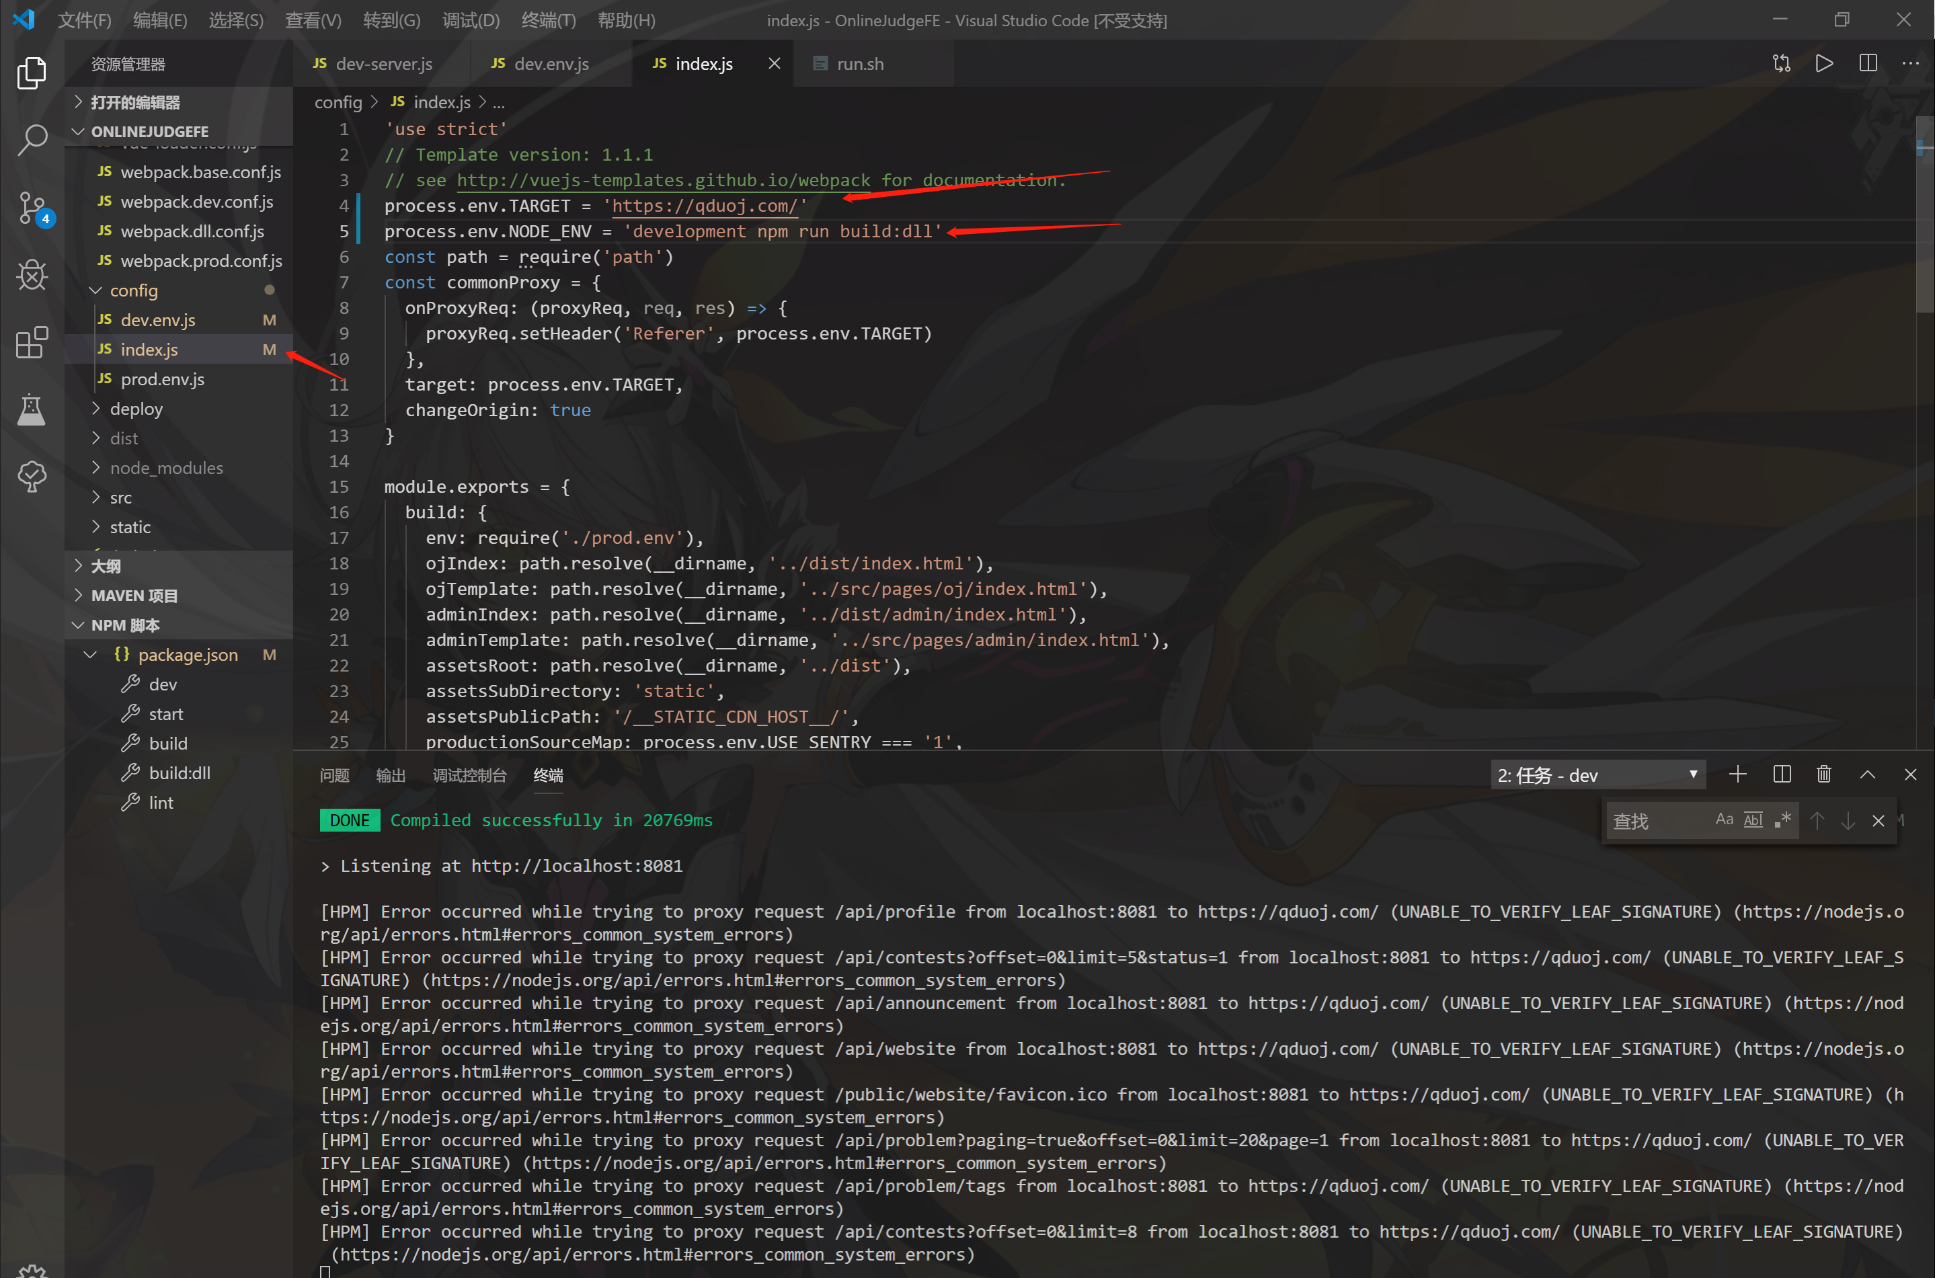Open the terminal selector '2: 任务 - dev' dropdown
Image resolution: width=1935 pixels, height=1278 pixels.
click(1596, 775)
